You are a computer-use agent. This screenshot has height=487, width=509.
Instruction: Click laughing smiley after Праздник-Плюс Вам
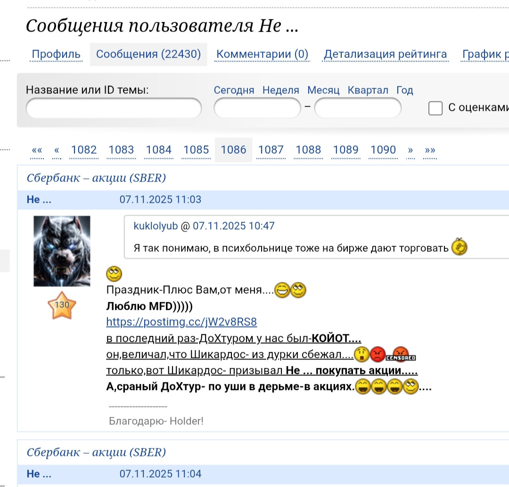(282, 290)
